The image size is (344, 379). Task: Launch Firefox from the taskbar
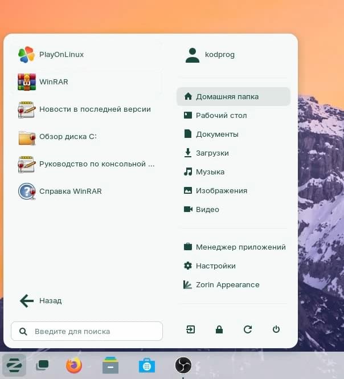(74, 365)
